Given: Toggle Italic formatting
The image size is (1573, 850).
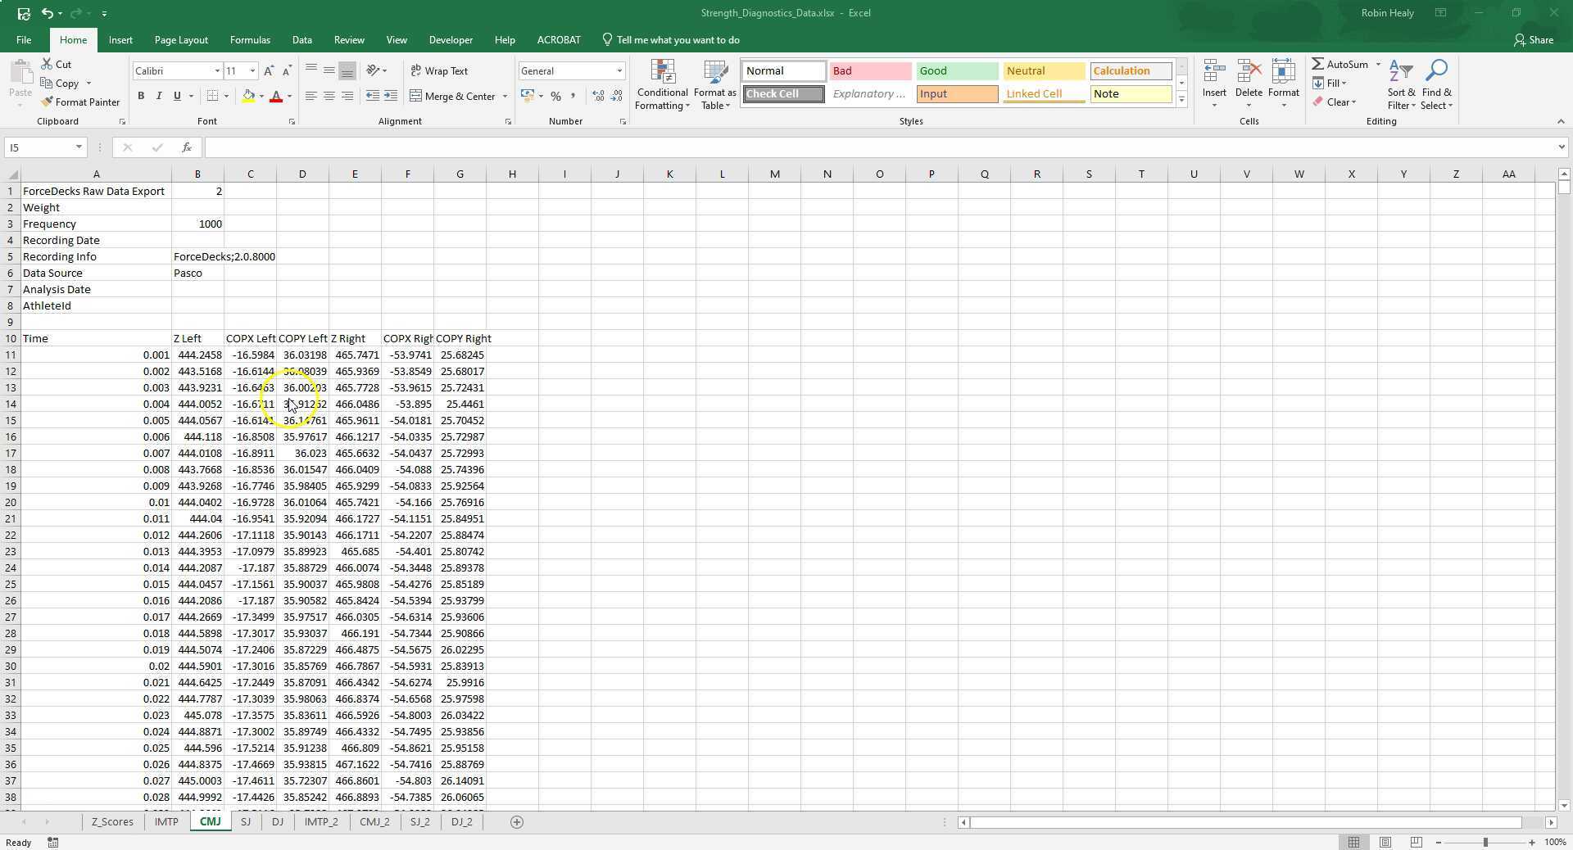Looking at the screenshot, I should tap(159, 97).
